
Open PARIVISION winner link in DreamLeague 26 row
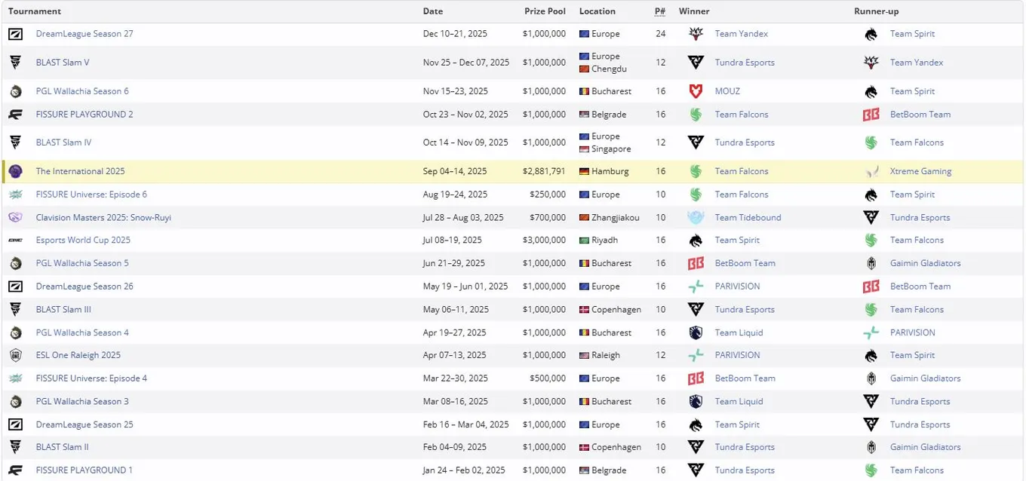click(738, 286)
